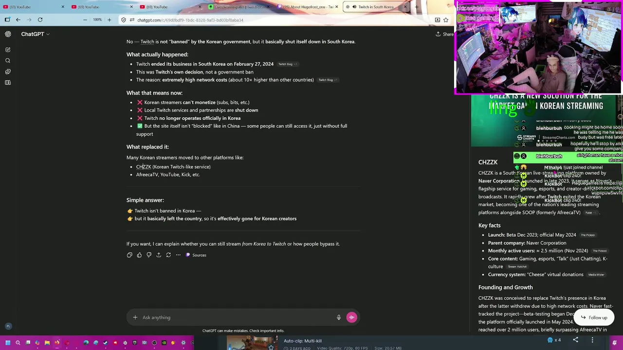Open the Auto-clip Multi-kill thumbnail

[x=252, y=343]
